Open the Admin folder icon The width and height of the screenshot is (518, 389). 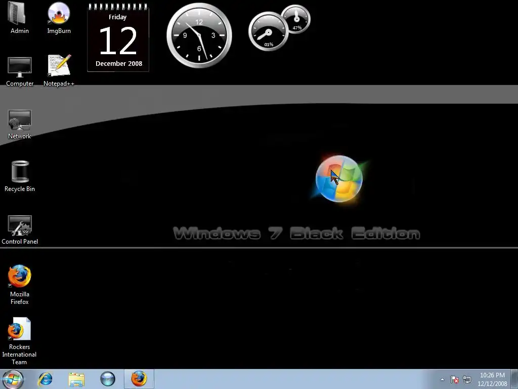(x=20, y=18)
